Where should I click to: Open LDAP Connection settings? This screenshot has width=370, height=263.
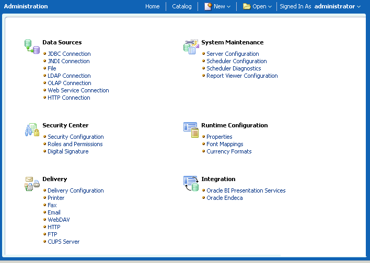click(x=69, y=76)
